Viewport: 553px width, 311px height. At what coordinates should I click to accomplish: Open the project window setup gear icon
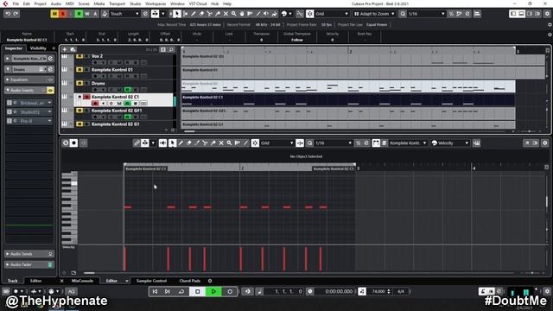click(547, 14)
